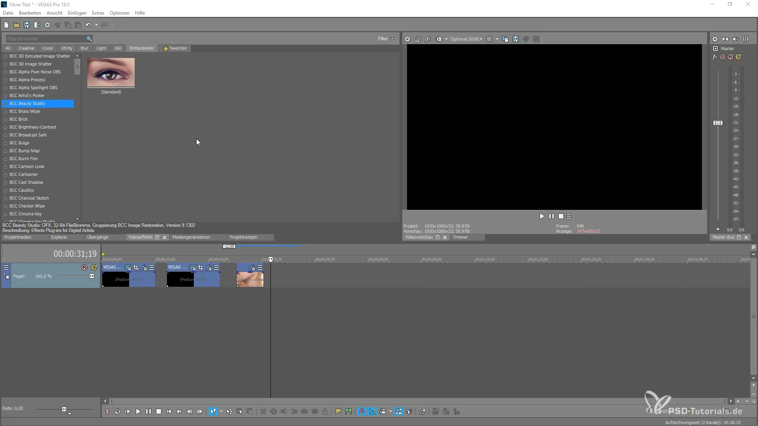Focus the plug-in search field
The width and height of the screenshot is (758, 426).
(x=45, y=39)
